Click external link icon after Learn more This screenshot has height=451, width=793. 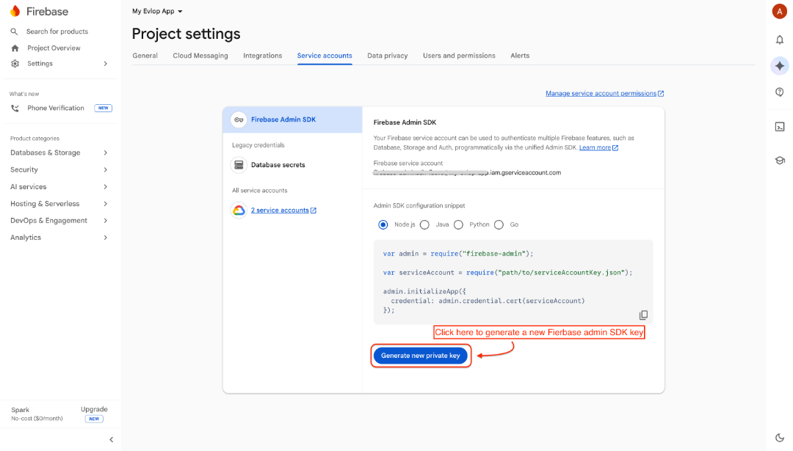coord(615,148)
